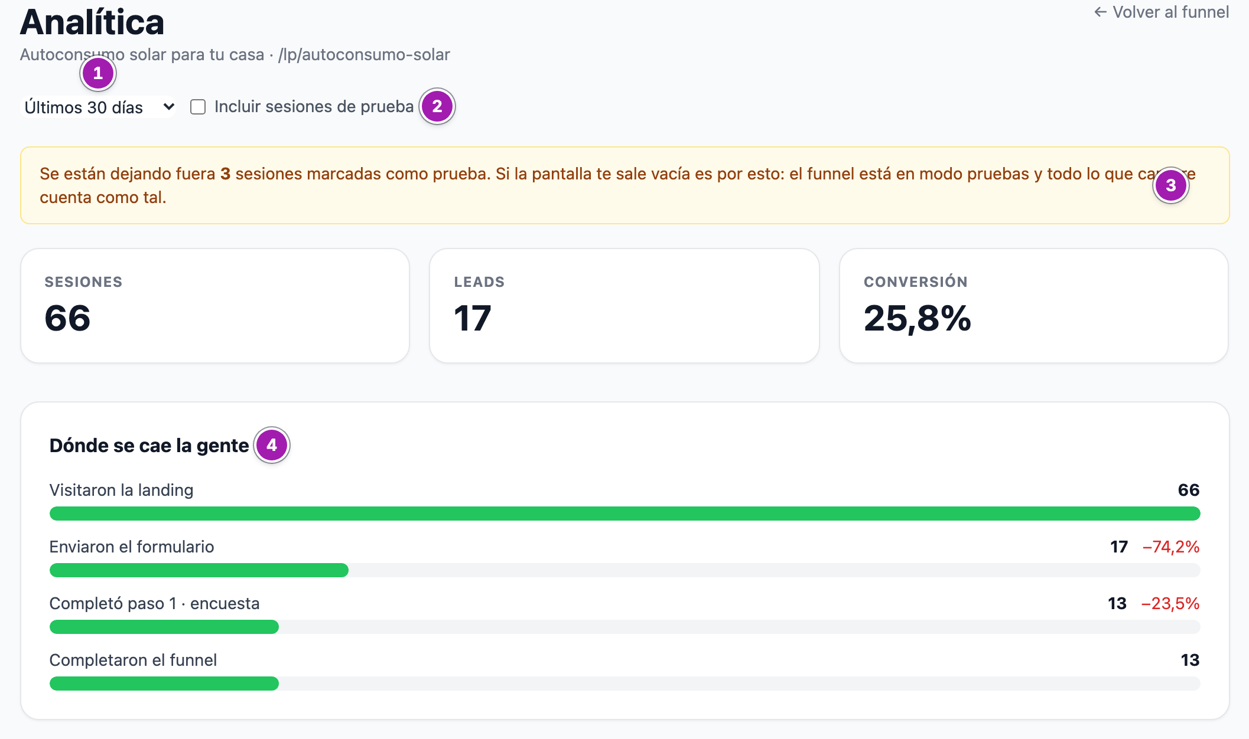Click the '−23,5%' drop-off value

coord(1170,603)
